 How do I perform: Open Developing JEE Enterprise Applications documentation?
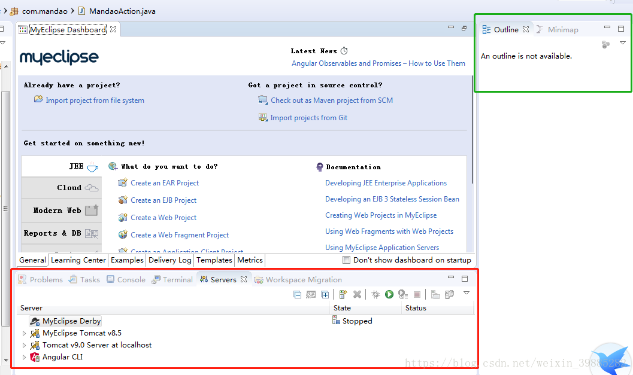386,183
